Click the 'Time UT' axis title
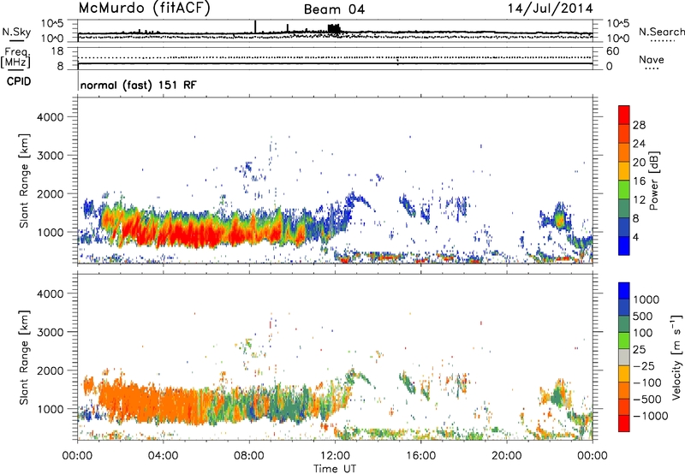 [335, 469]
